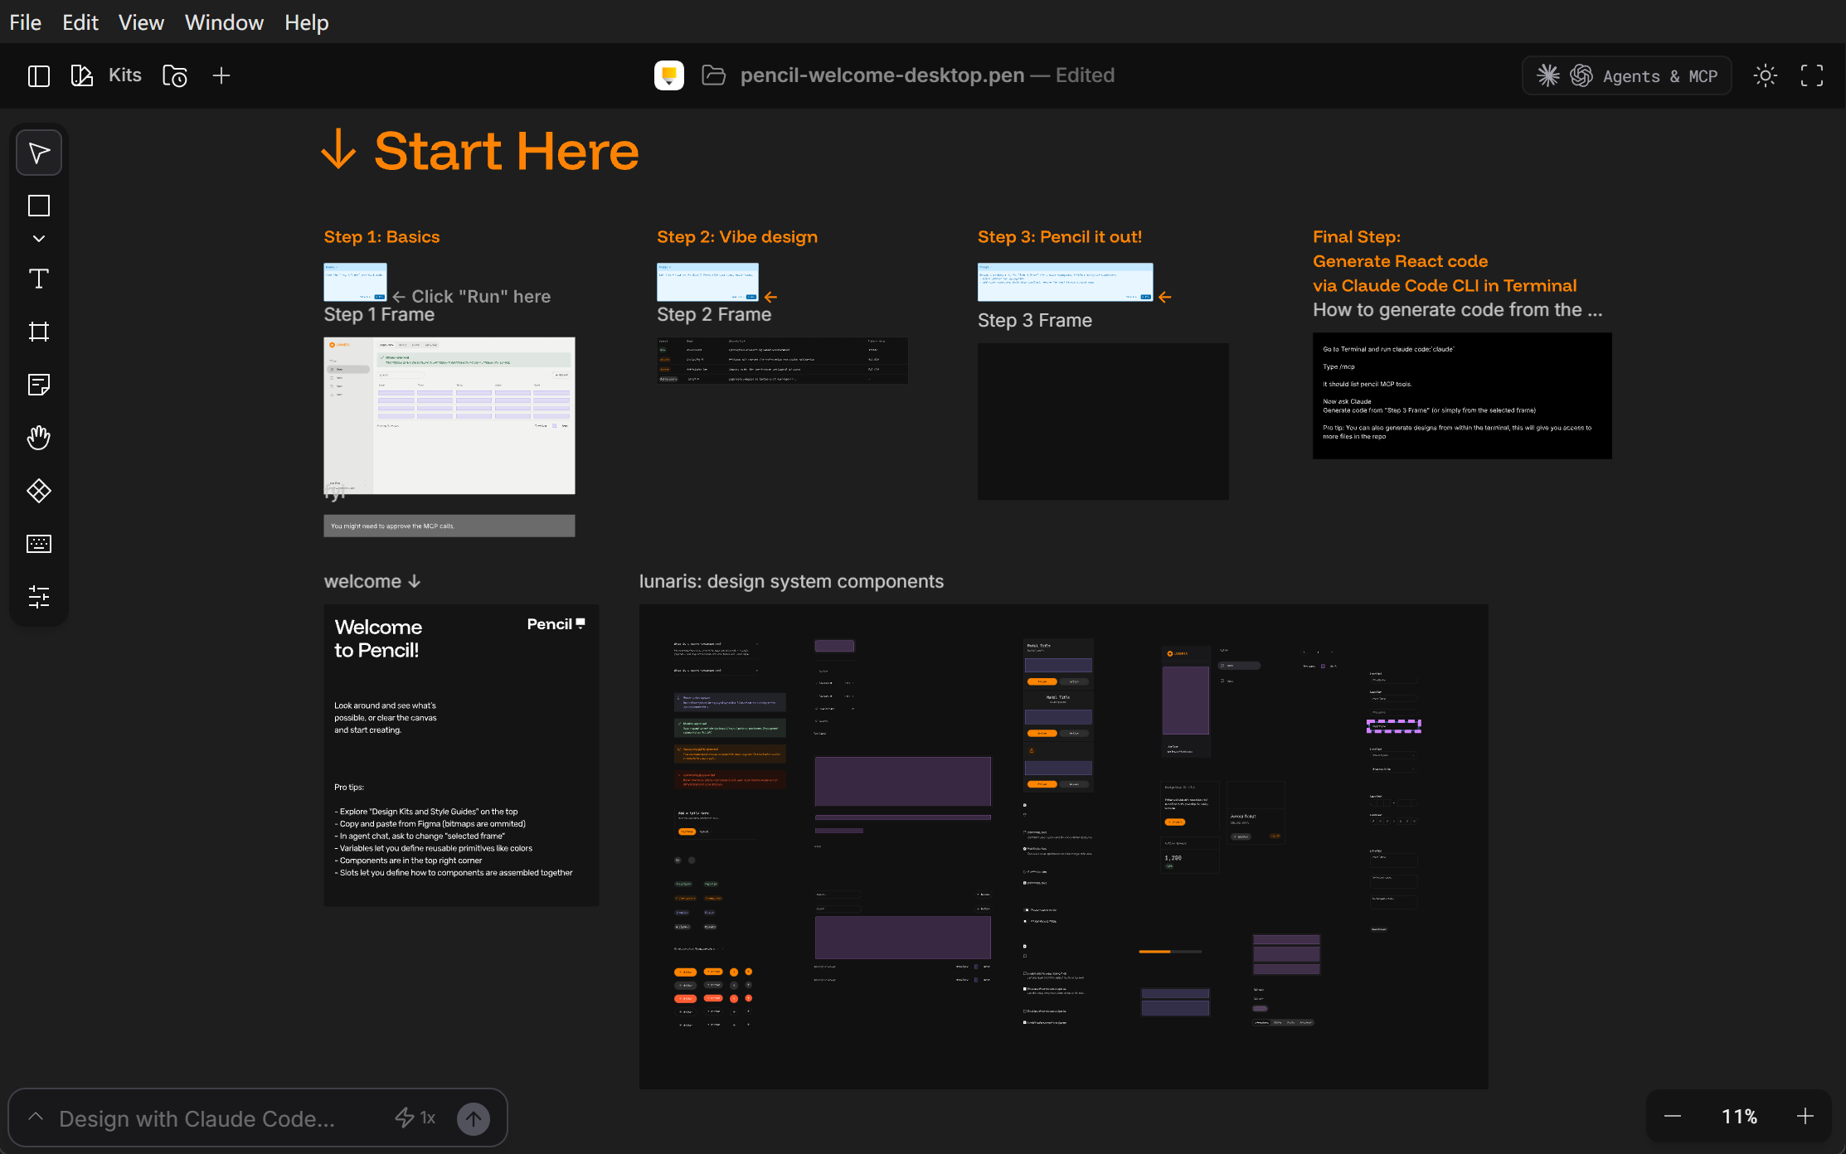Expand the agent chat panel chevron
The image size is (1846, 1154).
pyautogui.click(x=36, y=1117)
